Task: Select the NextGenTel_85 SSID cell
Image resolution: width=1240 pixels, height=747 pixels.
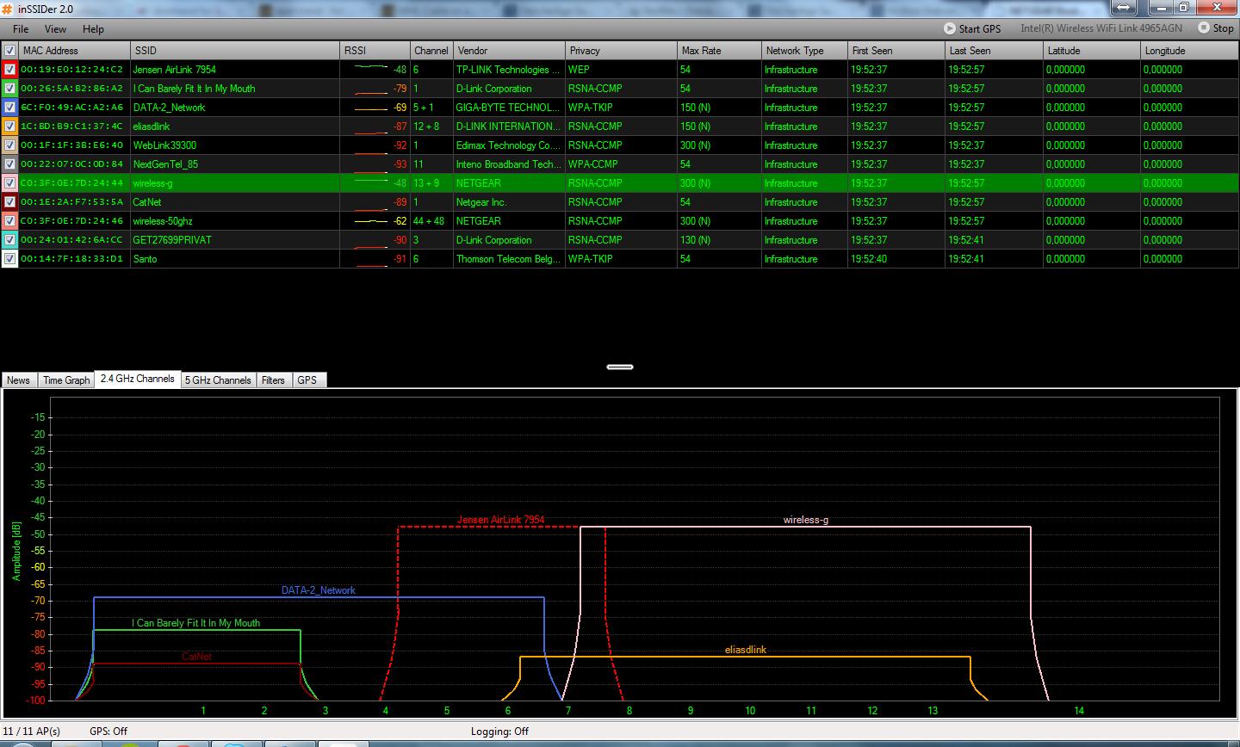Action: 235,164
